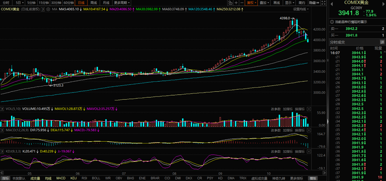Image resolution: width=386 pixels, height=181 pixels.
Task: Click the delayed quote info icon
Action: [332, 21]
